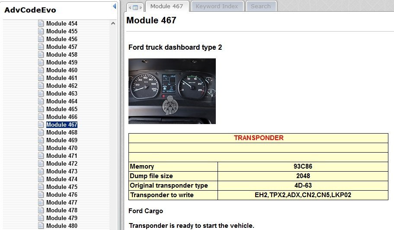Screen dimensions: 394x230
Task: Click the page icon beside Module 476
Action: pos(41,195)
